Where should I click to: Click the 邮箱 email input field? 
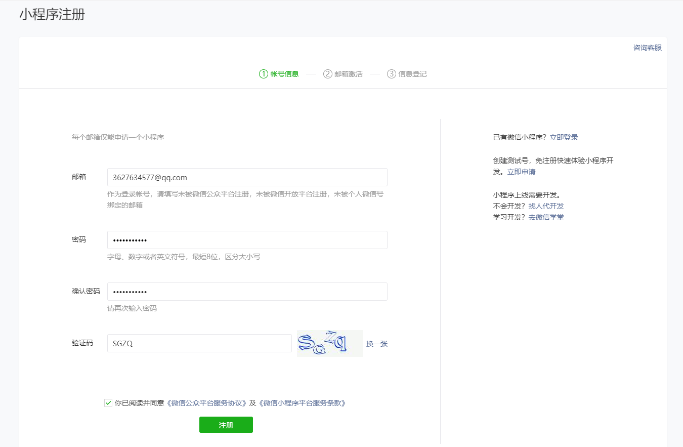[247, 177]
